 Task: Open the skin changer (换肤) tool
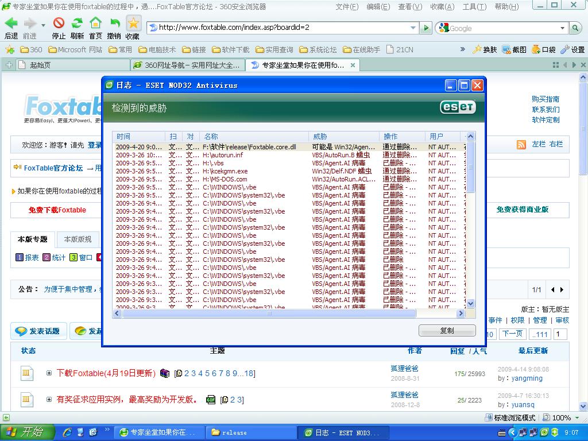(485, 49)
